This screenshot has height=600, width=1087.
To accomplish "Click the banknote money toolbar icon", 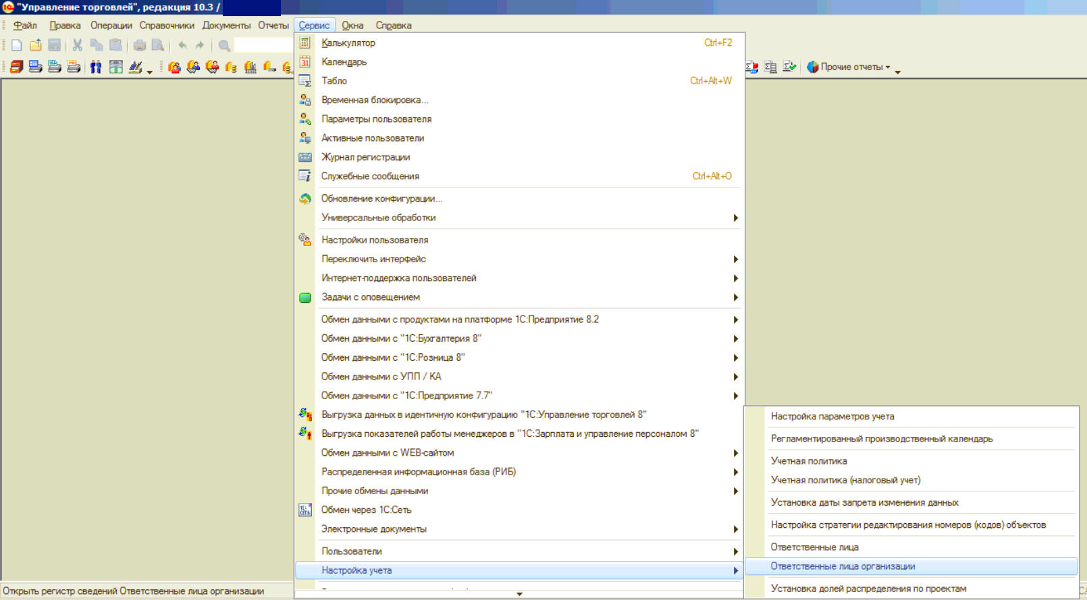I will [116, 67].
